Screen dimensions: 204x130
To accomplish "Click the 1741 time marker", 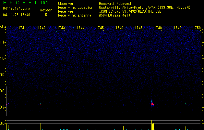I will click(22, 28).
